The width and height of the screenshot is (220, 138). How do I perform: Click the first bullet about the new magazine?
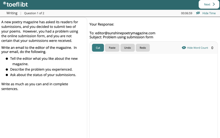pyautogui.click(x=44, y=61)
